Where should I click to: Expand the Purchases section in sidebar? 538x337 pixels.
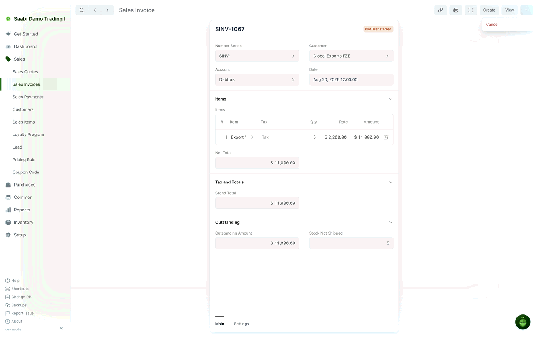click(25, 185)
